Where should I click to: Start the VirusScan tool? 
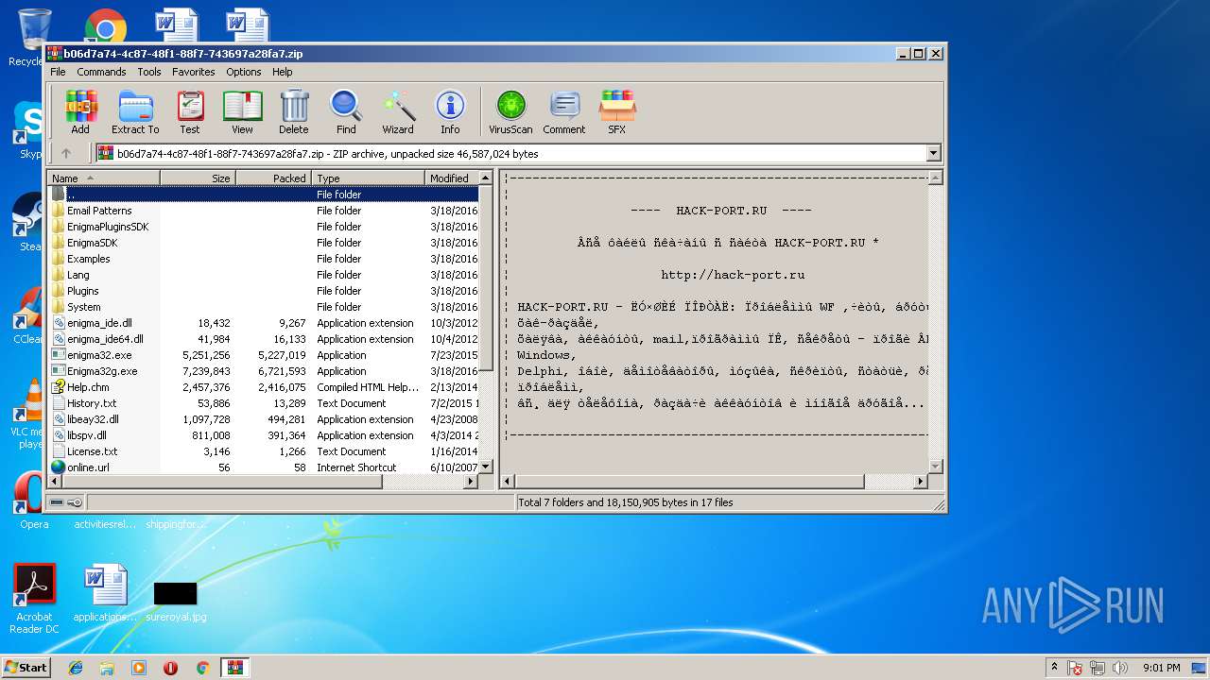pyautogui.click(x=510, y=112)
